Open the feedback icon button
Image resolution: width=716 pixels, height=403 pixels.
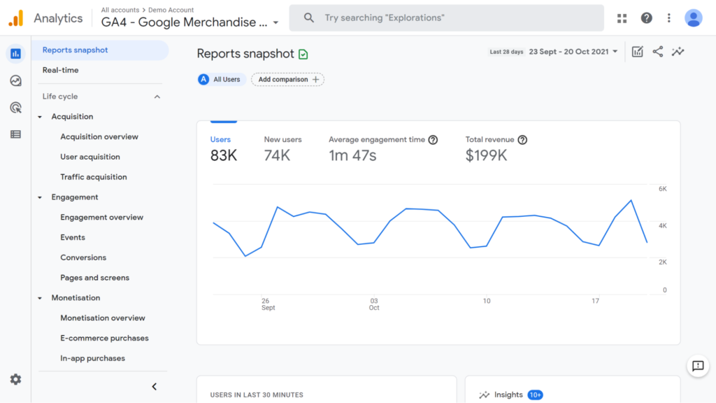[x=698, y=365]
